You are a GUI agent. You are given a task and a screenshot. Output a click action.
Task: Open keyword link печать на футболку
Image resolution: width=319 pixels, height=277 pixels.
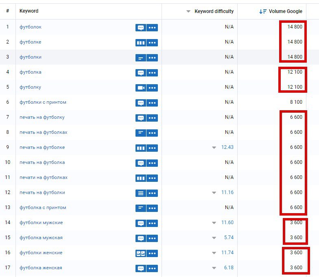click(42, 117)
